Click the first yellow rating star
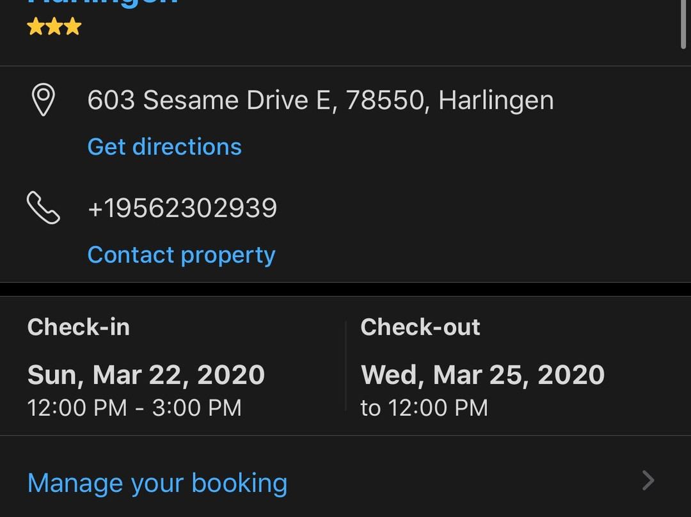The height and width of the screenshot is (517, 691). (36, 27)
